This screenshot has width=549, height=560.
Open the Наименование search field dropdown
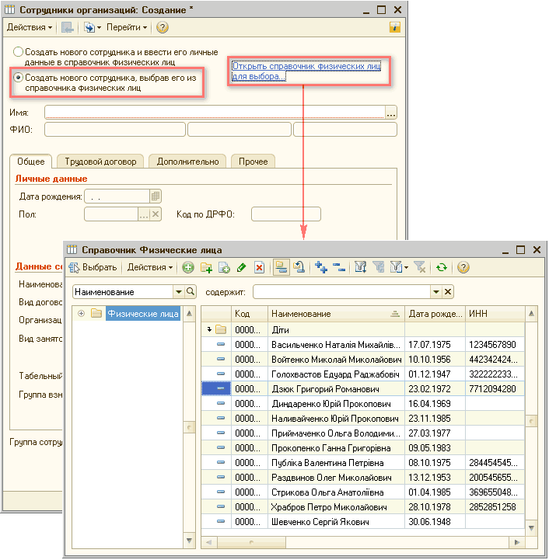[x=178, y=292]
